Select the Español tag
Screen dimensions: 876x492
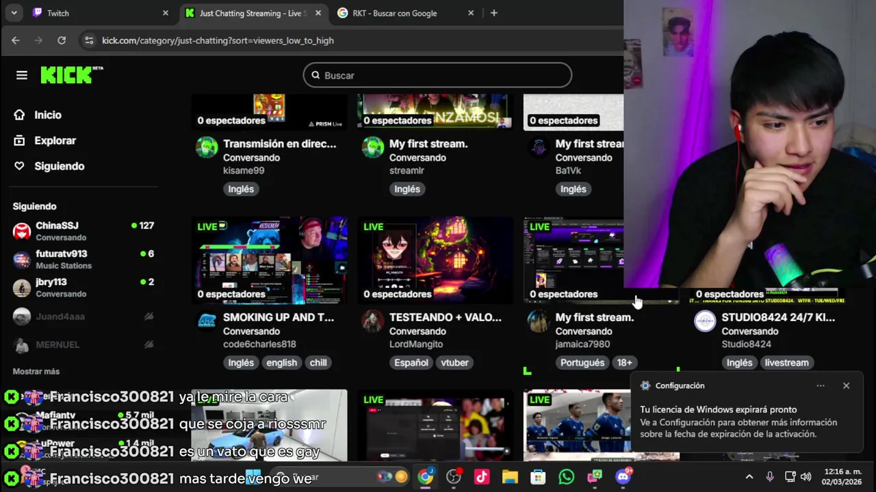click(x=411, y=363)
